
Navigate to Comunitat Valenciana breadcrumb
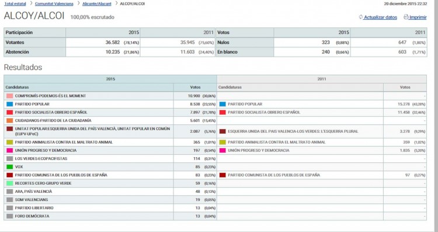tap(54, 4)
